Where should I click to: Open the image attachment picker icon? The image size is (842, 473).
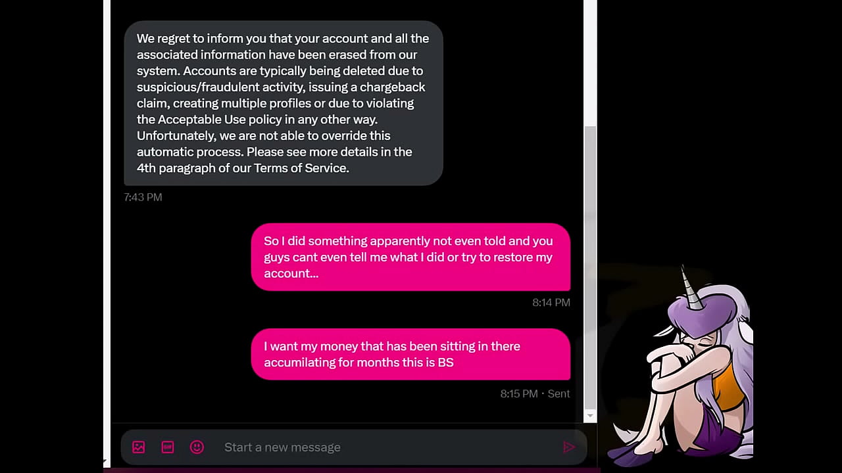pyautogui.click(x=138, y=447)
